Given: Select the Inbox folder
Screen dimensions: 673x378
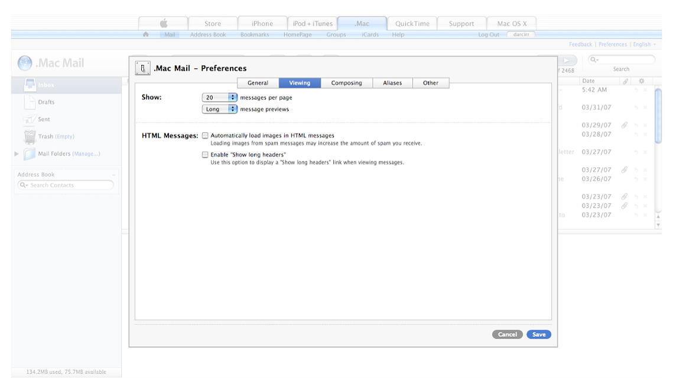Looking at the screenshot, I should (67, 85).
